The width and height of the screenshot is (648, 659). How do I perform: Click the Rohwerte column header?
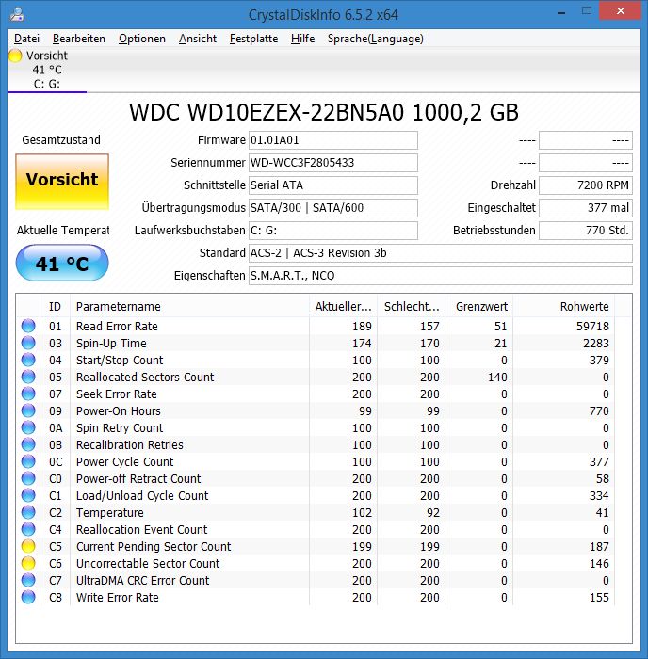pos(564,306)
